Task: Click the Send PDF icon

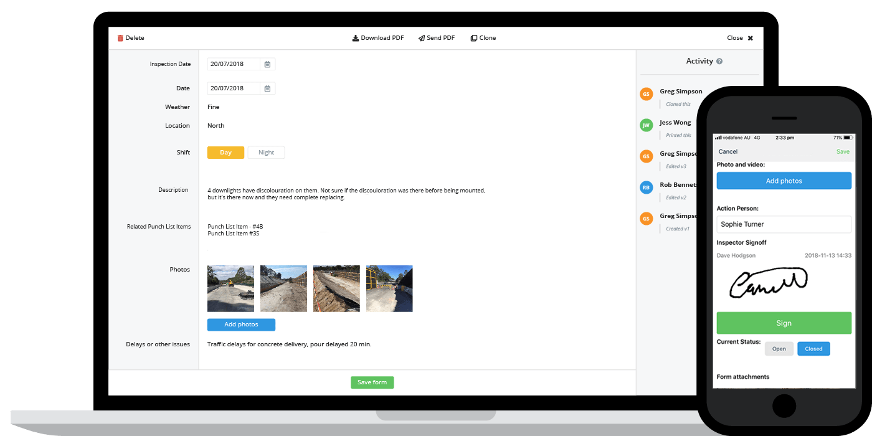Action: pos(422,37)
